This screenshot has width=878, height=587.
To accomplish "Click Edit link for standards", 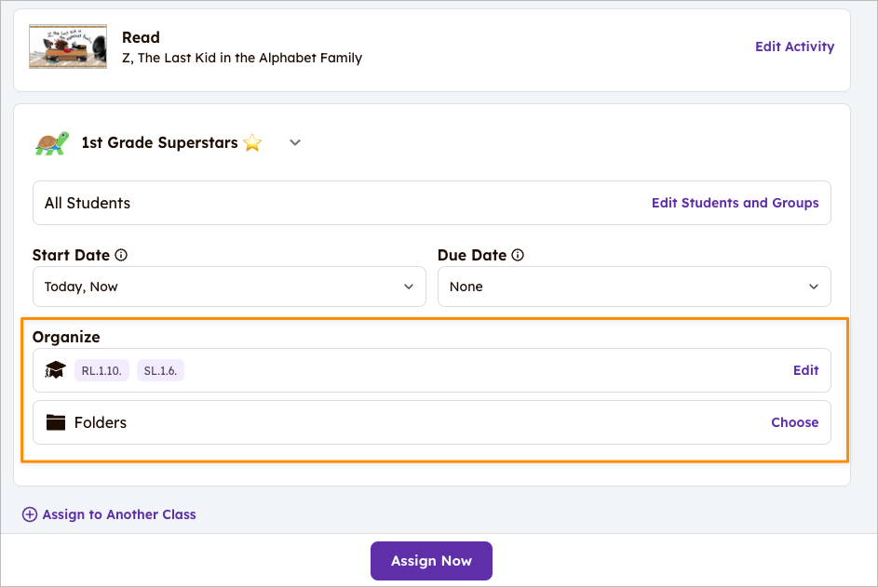I will coord(805,370).
